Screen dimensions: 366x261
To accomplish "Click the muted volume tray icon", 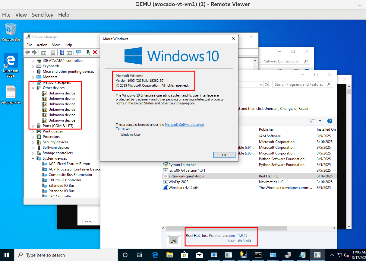I will (x=346, y=255).
